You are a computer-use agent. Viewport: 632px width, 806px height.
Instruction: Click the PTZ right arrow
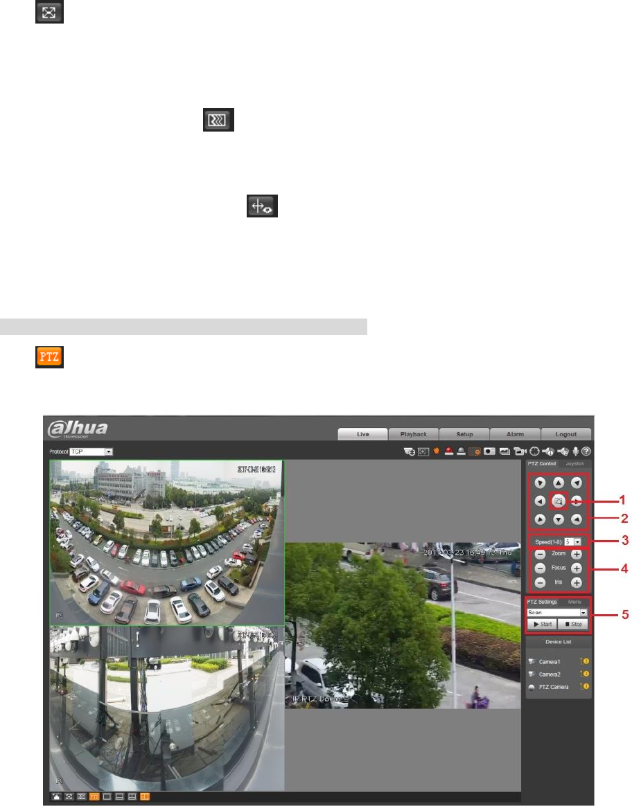[x=577, y=501]
